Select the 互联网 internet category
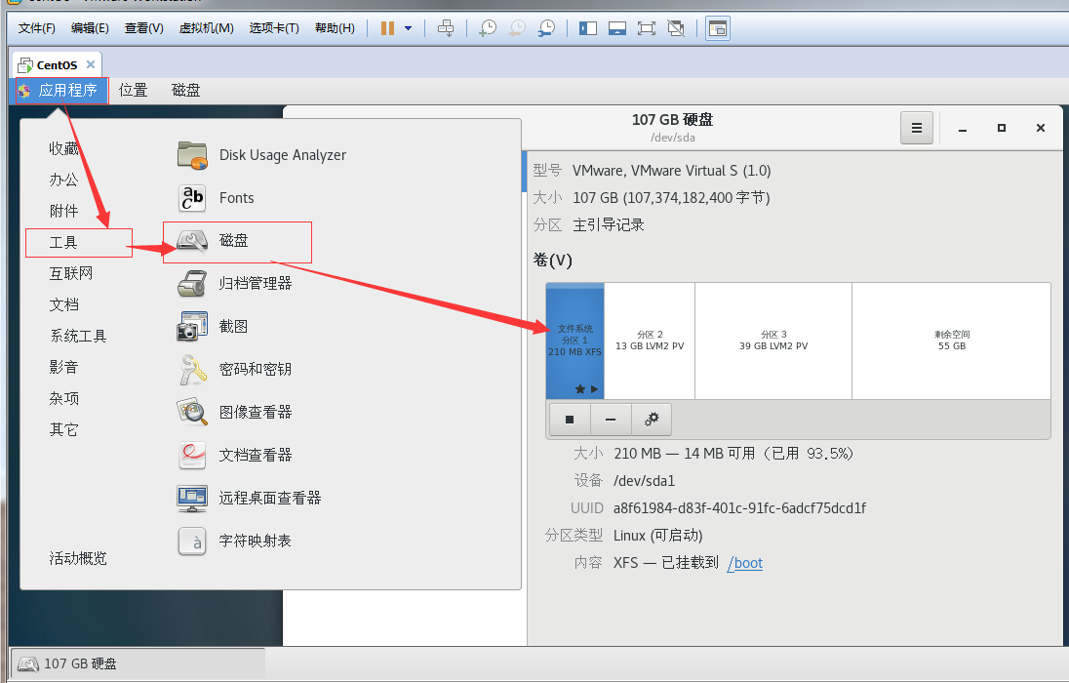The height and width of the screenshot is (683, 1069). pyautogui.click(x=71, y=273)
